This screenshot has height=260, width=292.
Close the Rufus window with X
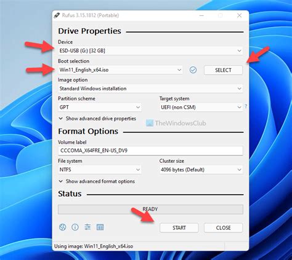pyautogui.click(x=239, y=15)
